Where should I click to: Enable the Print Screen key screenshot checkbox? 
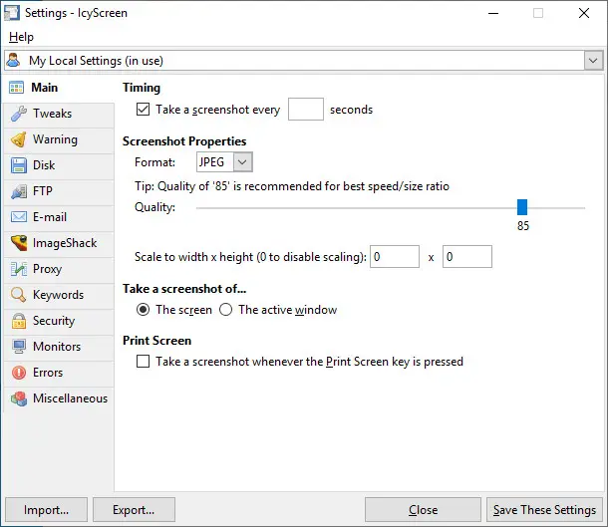[x=143, y=362]
